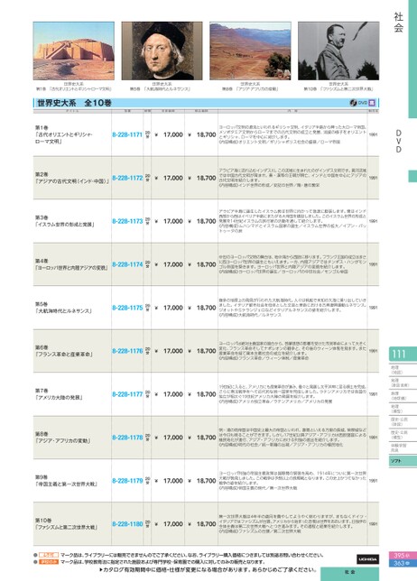Click the purple square icon beside DVD
The width and height of the screenshot is (417, 581).
[372, 103]
